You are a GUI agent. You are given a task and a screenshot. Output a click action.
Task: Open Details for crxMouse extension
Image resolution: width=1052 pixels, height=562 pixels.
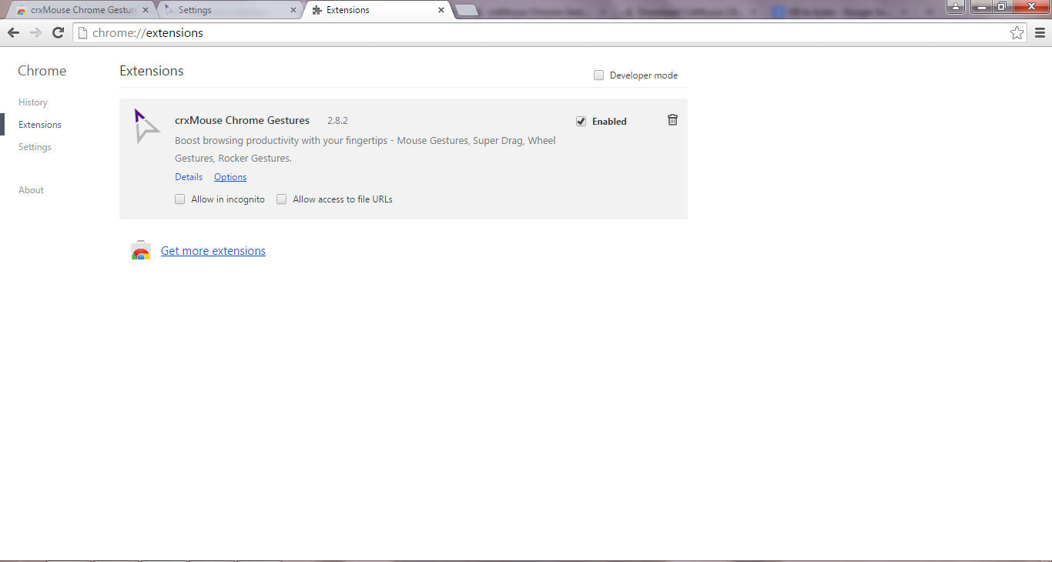pos(188,176)
